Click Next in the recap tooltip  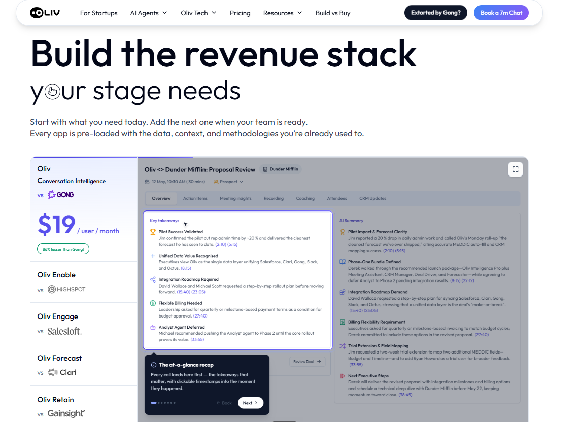pyautogui.click(x=251, y=403)
